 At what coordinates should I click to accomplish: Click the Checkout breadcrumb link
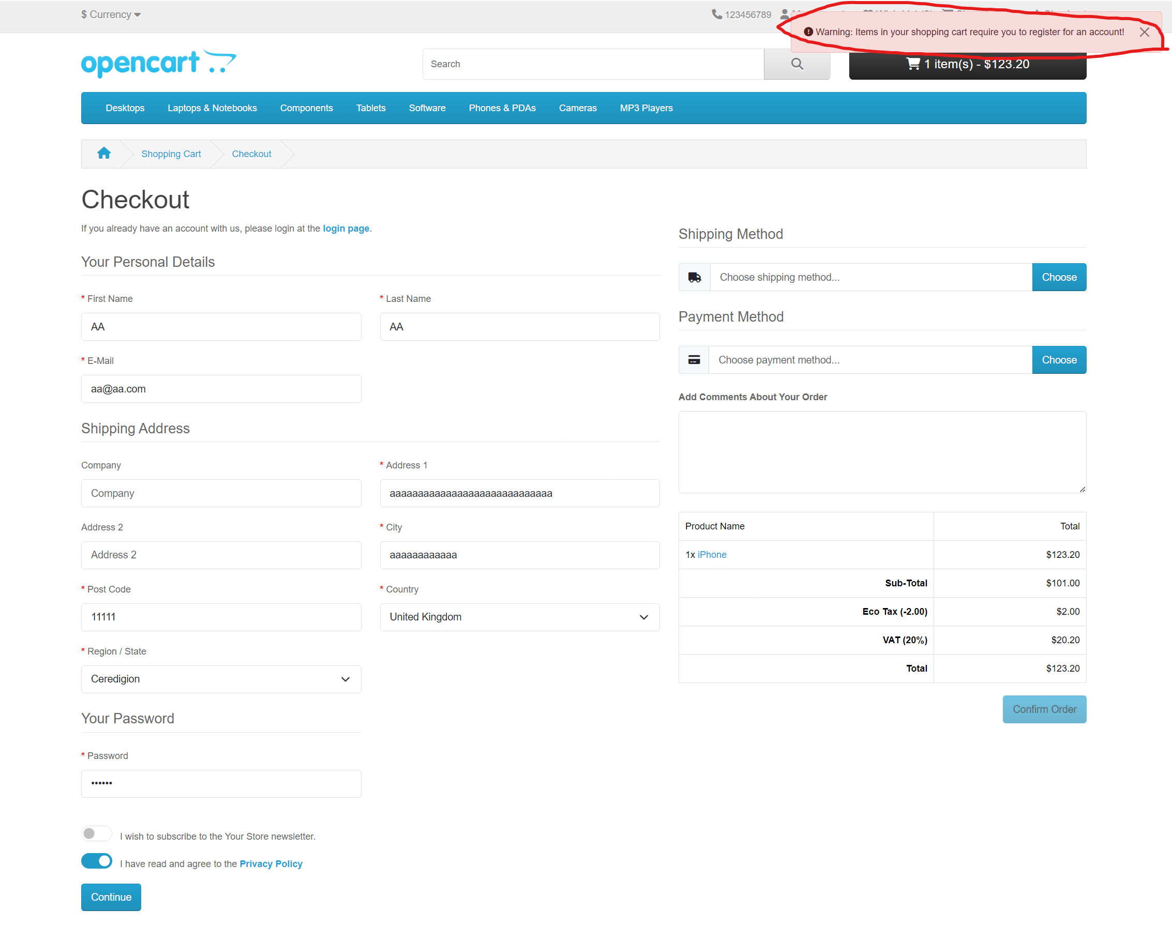click(251, 154)
